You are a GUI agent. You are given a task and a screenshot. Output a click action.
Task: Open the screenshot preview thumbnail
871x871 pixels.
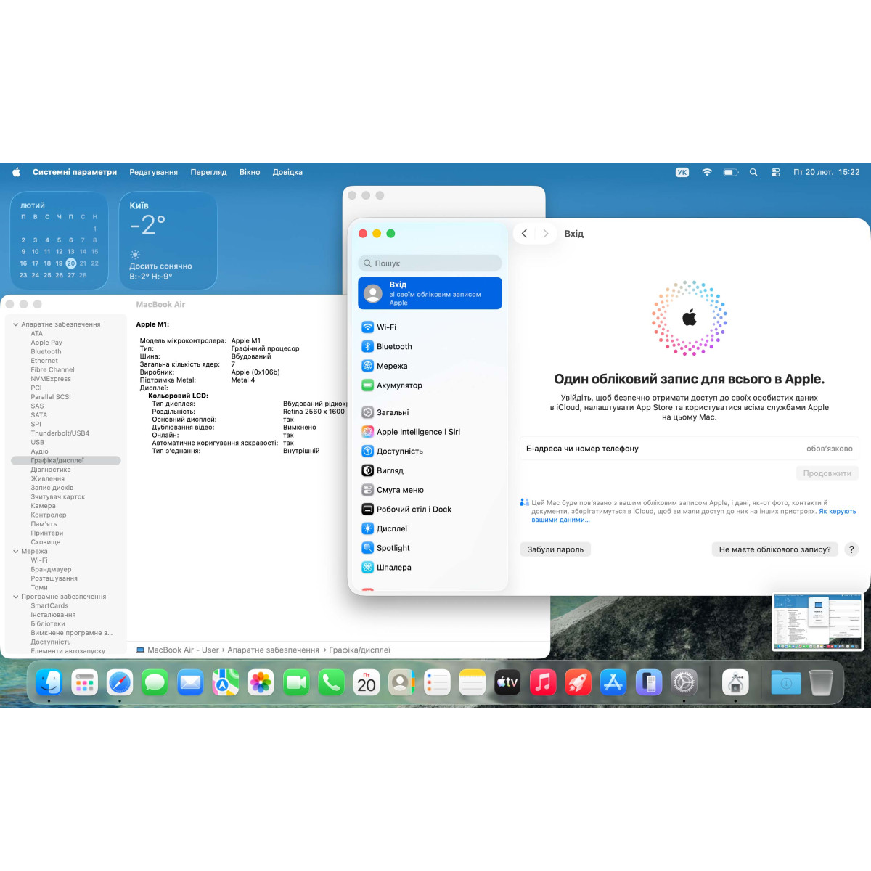pyautogui.click(x=818, y=622)
